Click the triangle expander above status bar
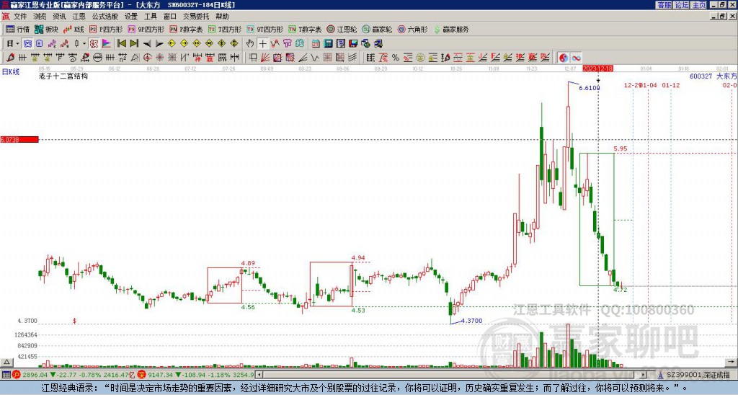 click(6, 362)
